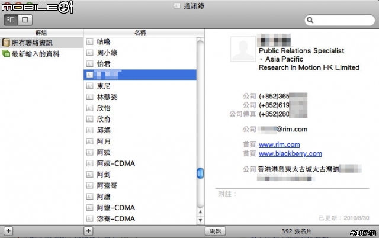Select contact 阿嬤-CDMA
This screenshot has height=238, width=379.
pyautogui.click(x=140, y=208)
